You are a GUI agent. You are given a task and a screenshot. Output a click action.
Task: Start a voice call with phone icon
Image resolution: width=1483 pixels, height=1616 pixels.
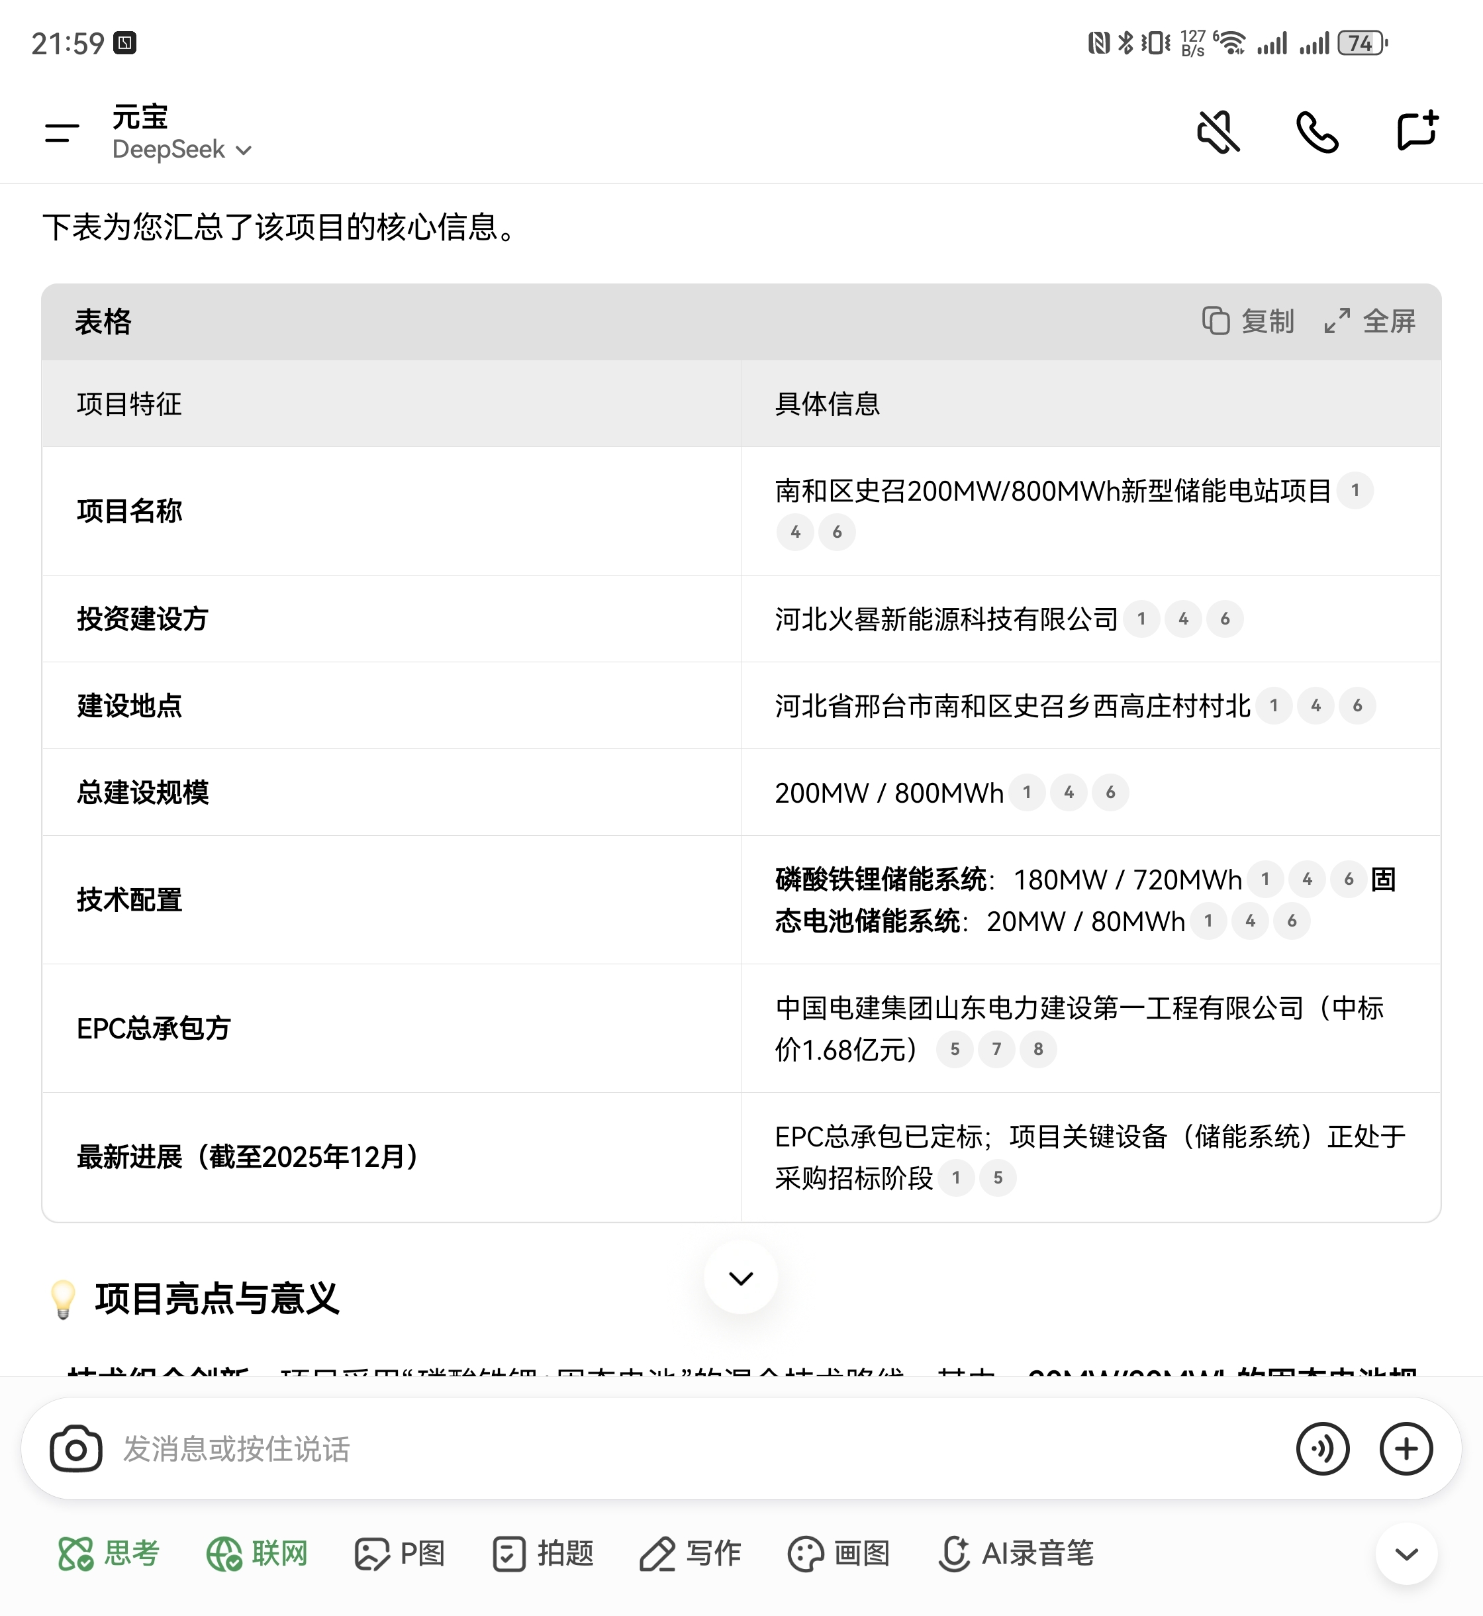point(1317,132)
